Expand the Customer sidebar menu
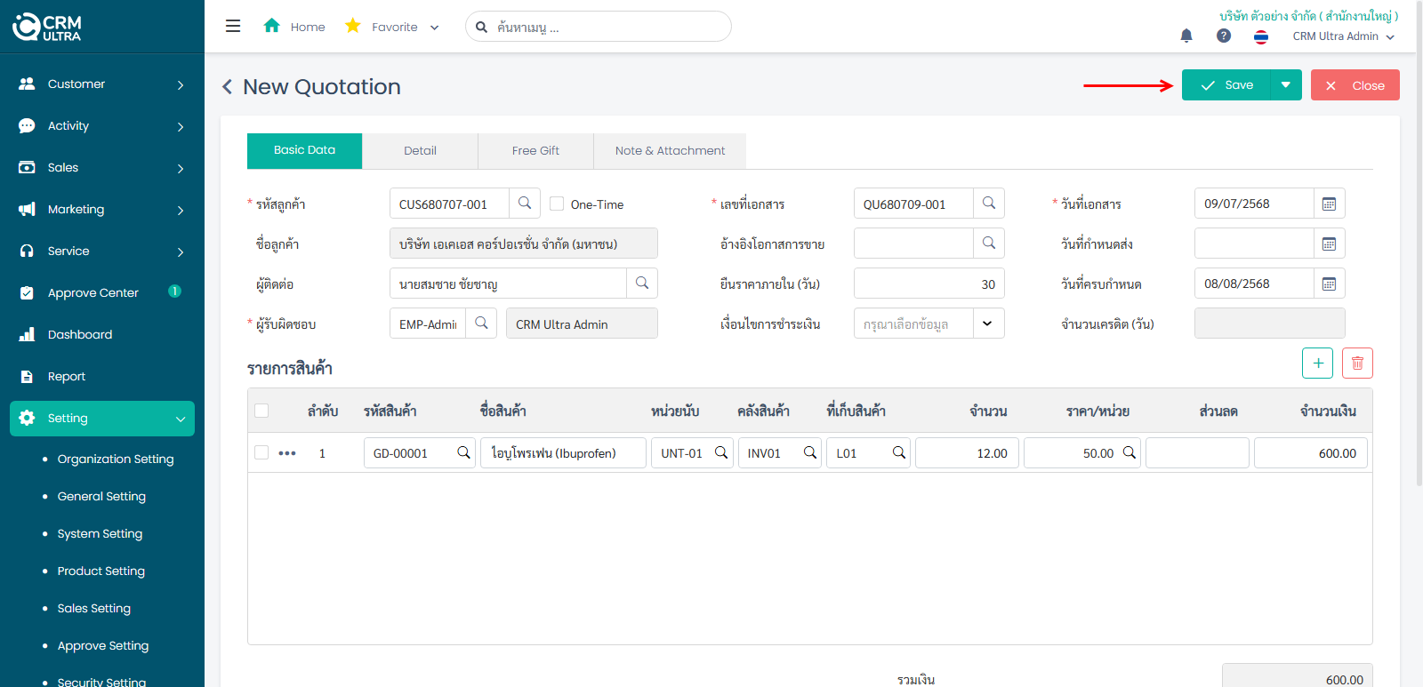Viewport: 1423px width, 687px height. [102, 84]
